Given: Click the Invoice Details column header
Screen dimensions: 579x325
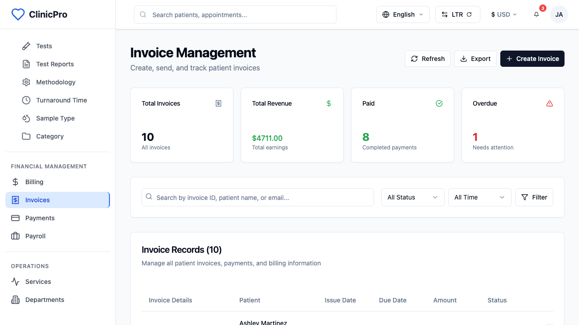Looking at the screenshot, I should [x=171, y=300].
